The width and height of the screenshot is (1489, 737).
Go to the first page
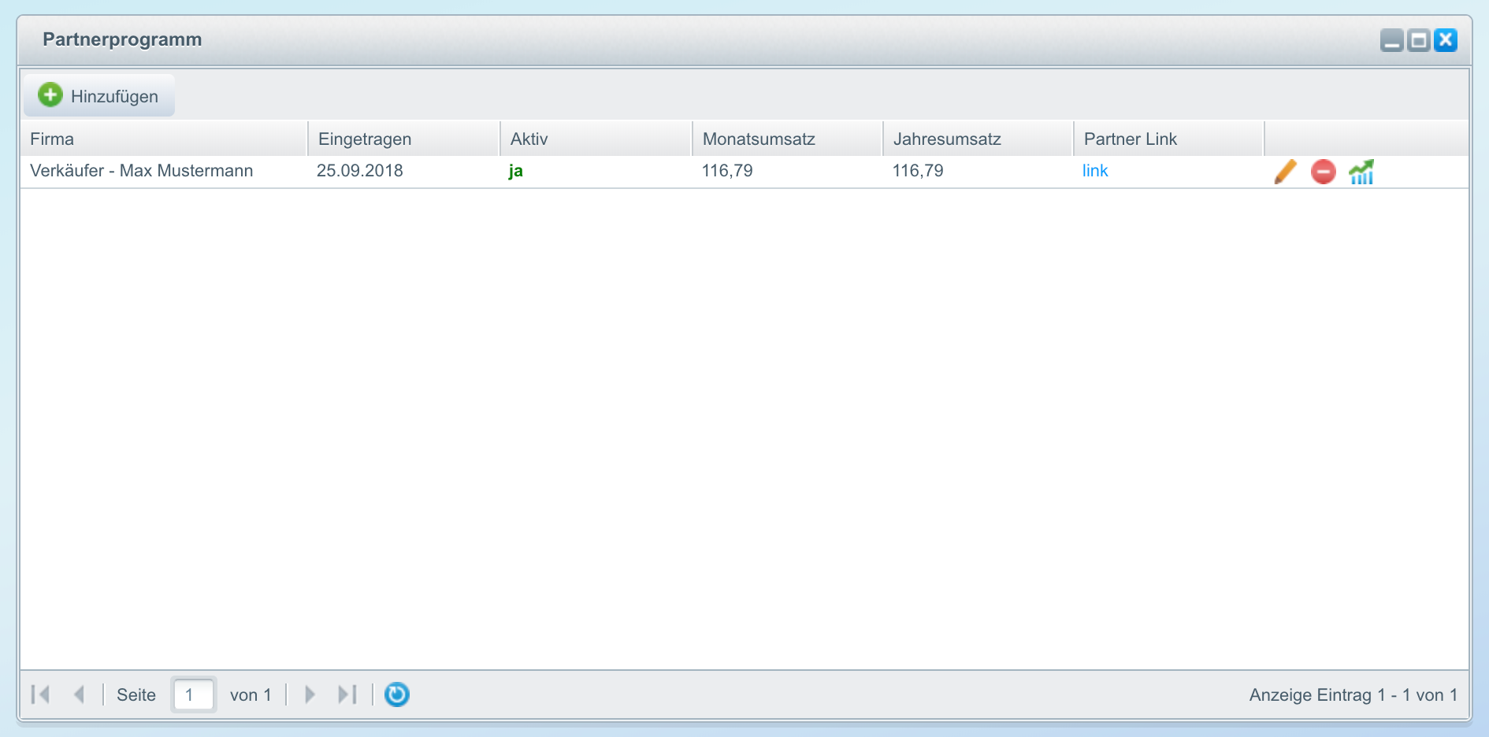[x=40, y=694]
